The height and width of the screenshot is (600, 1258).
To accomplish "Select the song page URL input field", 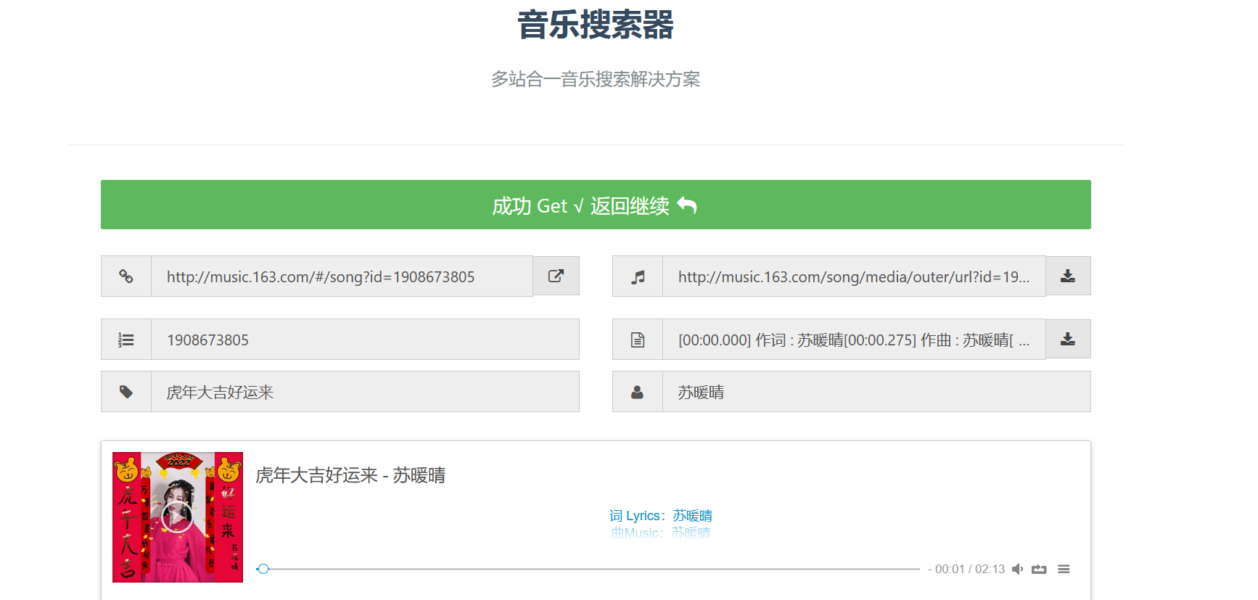I will (342, 276).
